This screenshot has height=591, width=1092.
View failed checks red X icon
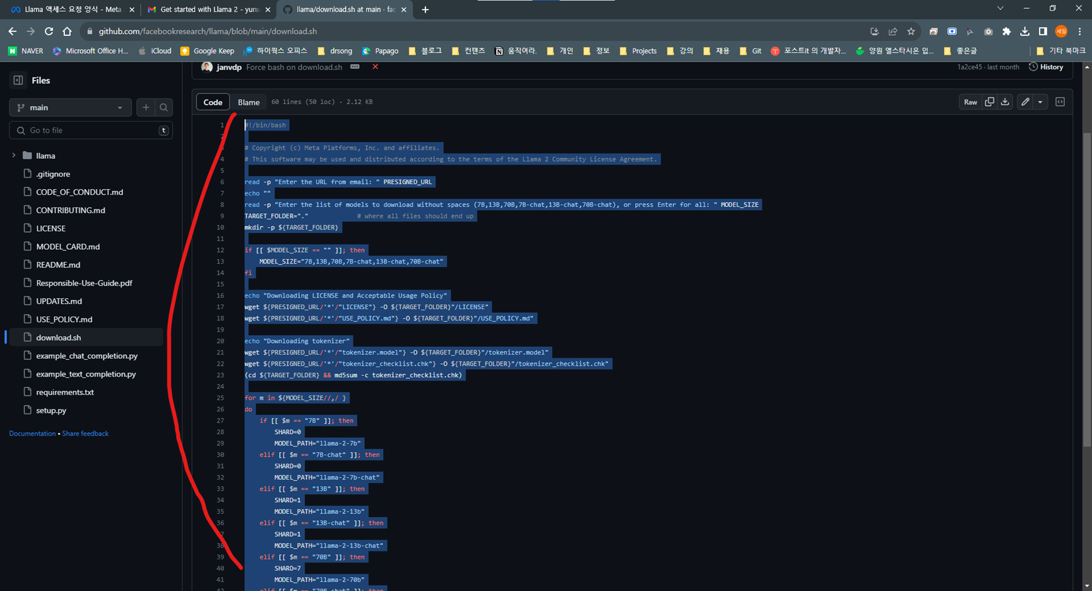click(x=375, y=67)
